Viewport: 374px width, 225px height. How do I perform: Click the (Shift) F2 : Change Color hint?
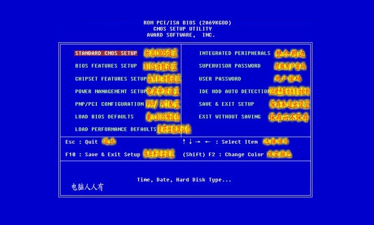coord(223,155)
